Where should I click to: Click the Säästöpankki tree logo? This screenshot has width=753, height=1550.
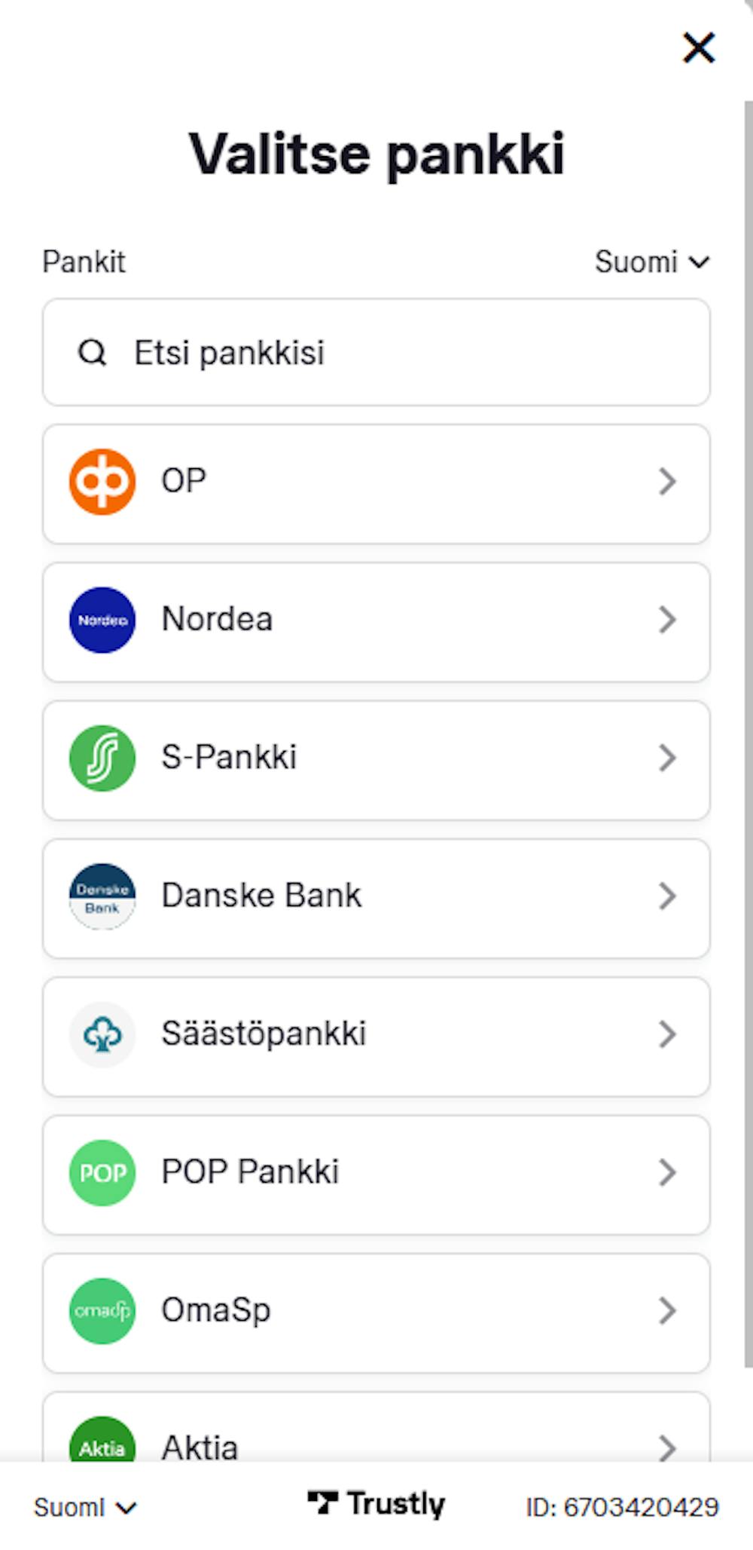click(x=102, y=1034)
